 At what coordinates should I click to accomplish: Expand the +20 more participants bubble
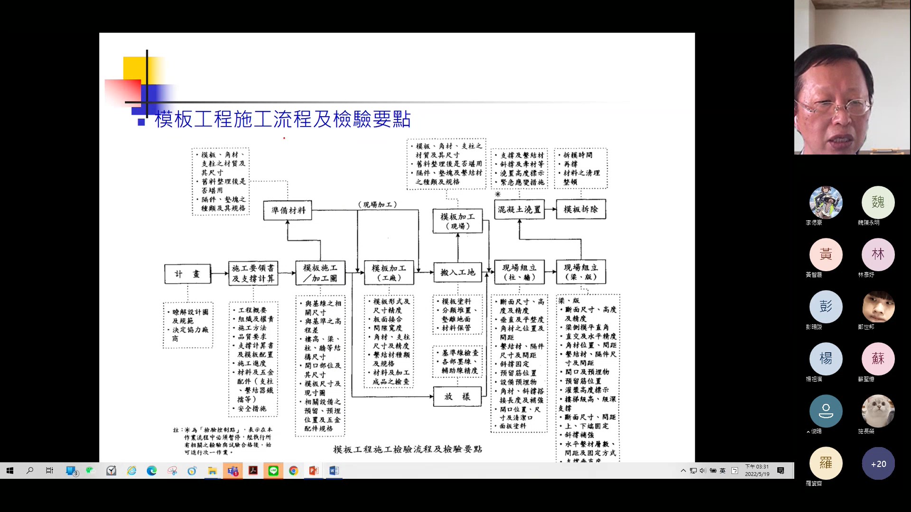[x=878, y=464]
